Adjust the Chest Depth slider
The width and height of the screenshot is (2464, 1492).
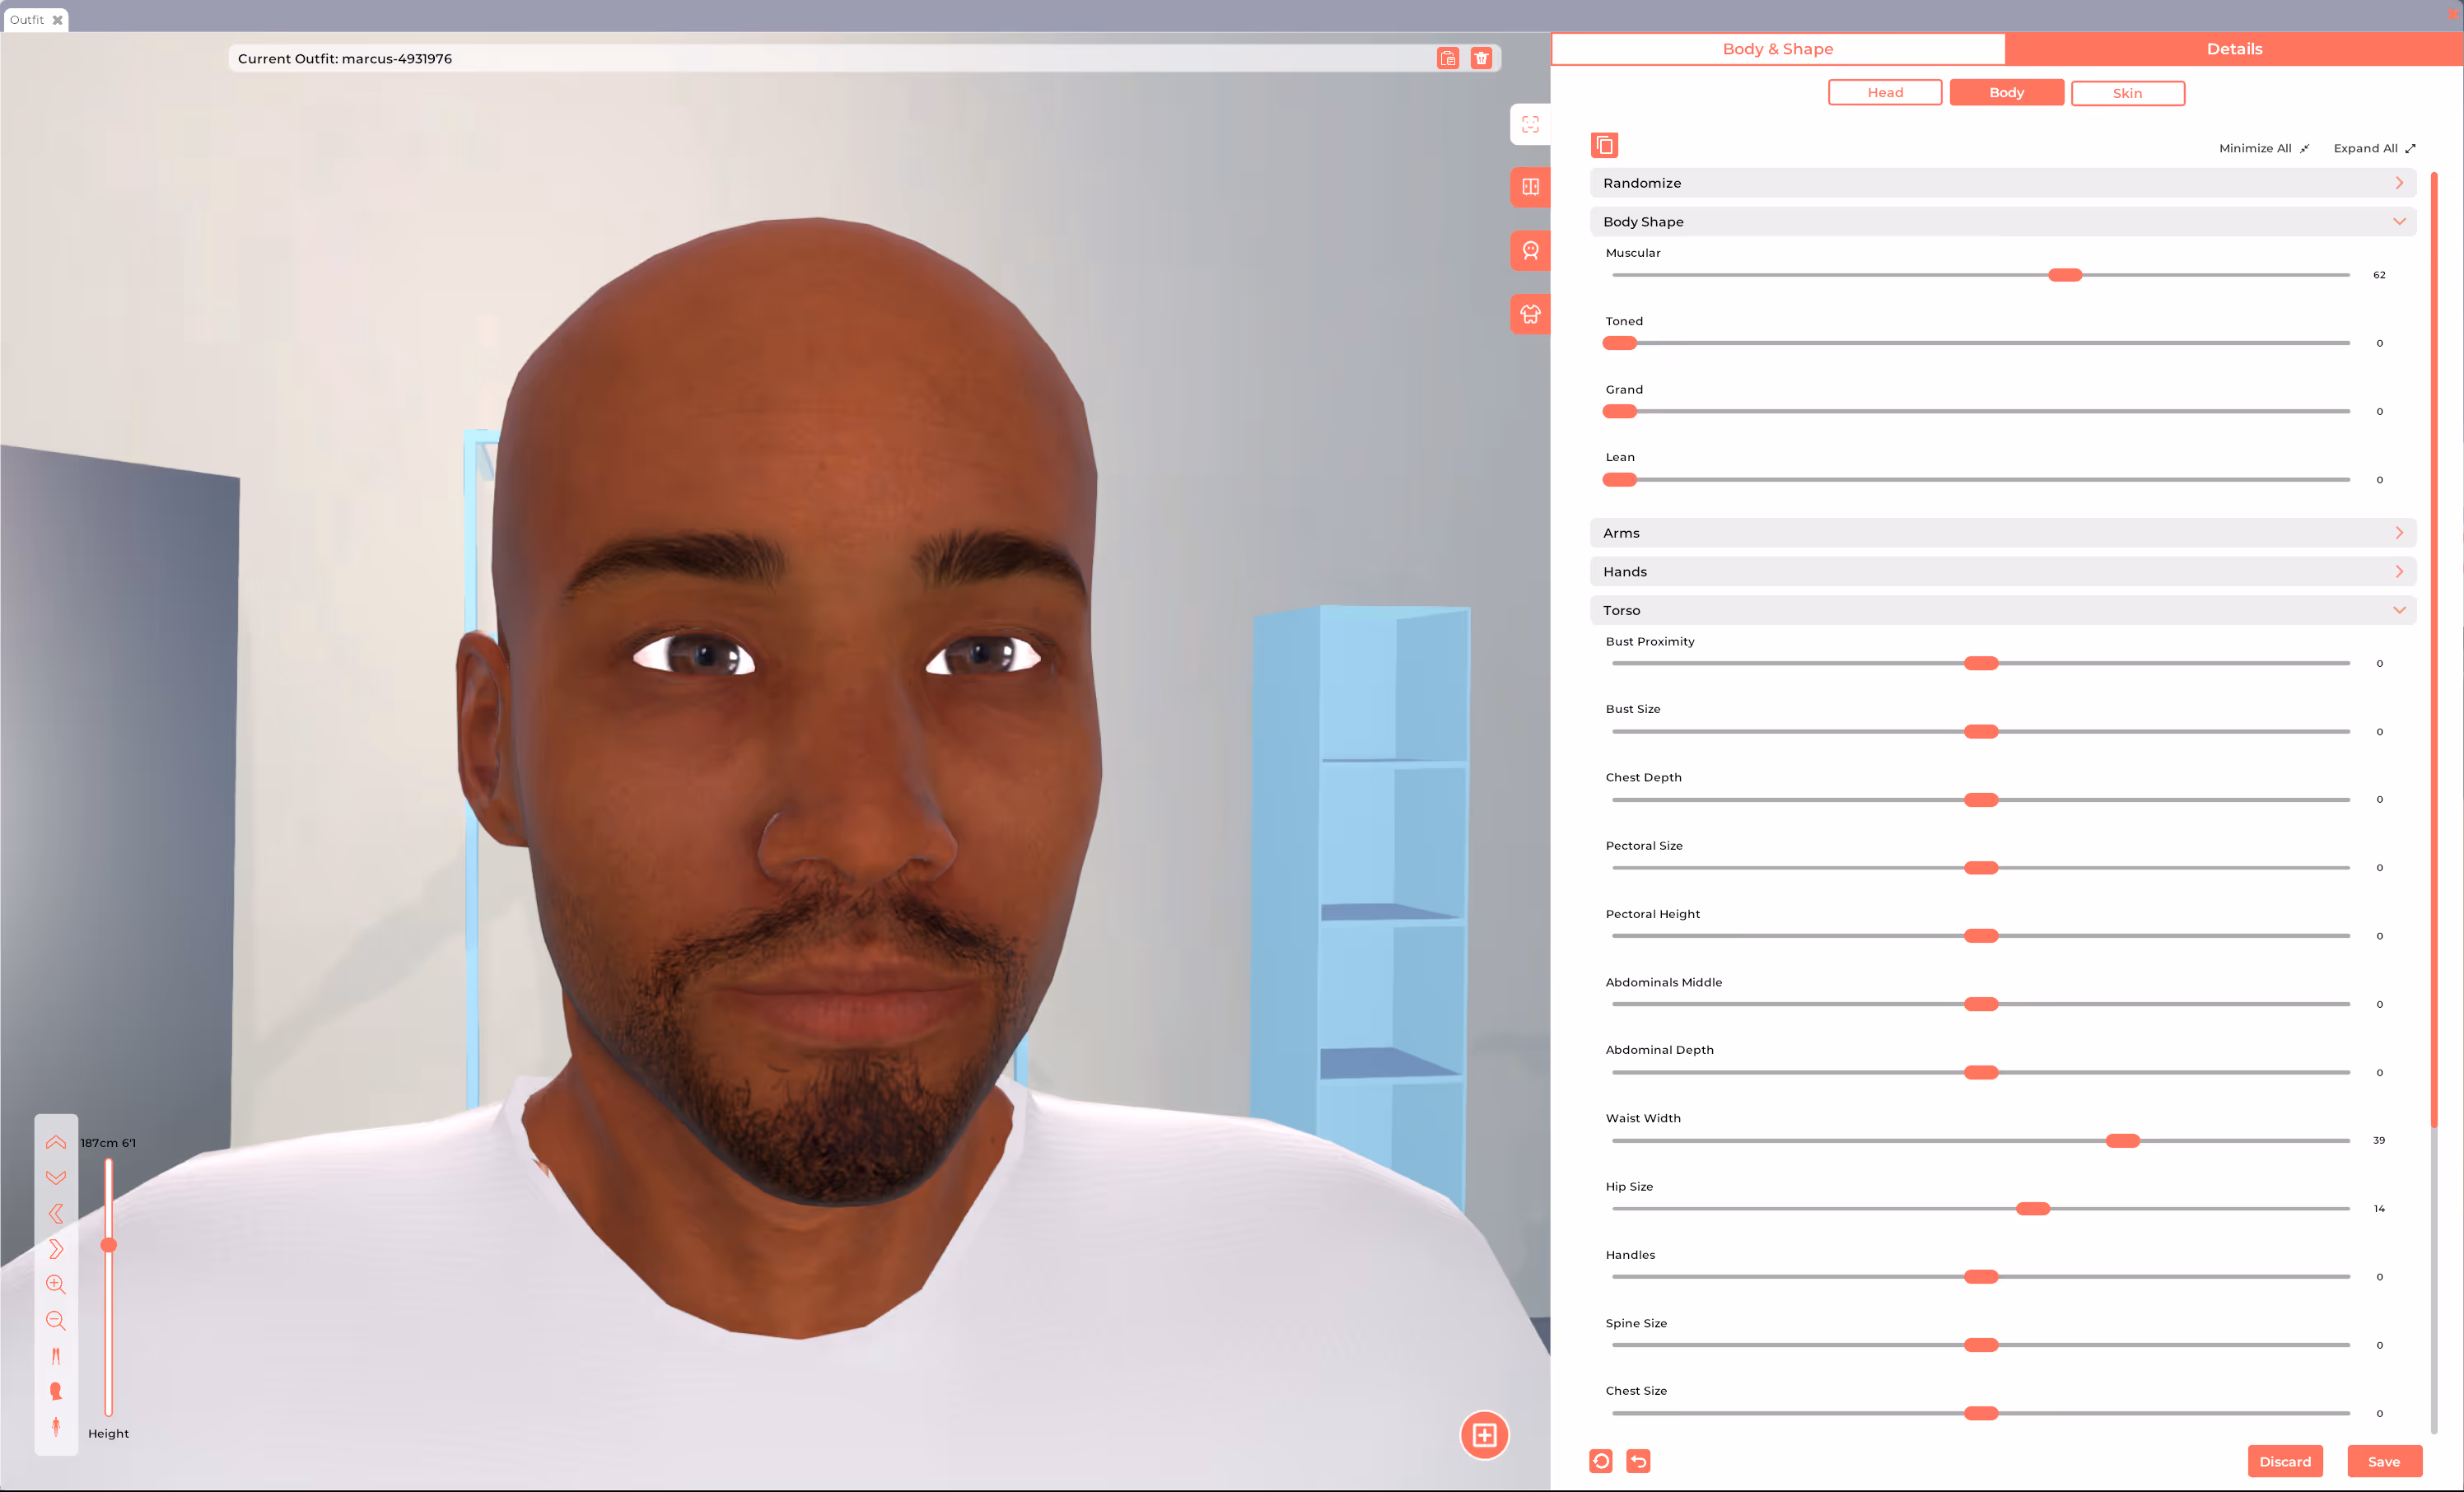point(1981,800)
